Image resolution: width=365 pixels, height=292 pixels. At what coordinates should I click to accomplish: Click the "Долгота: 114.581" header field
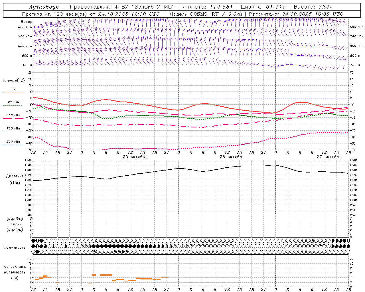tap(208, 7)
